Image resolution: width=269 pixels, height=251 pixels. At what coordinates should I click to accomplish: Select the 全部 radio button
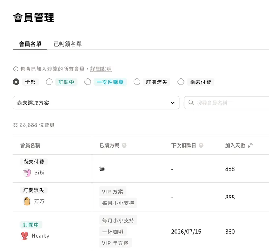16,82
